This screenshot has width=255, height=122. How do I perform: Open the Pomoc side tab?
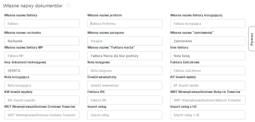click(252, 39)
